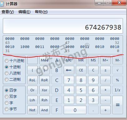Image resolution: width=127 pixels, height=120 pixels.
Task: Click the blank key left of Mod
Action: (x=32, y=60)
